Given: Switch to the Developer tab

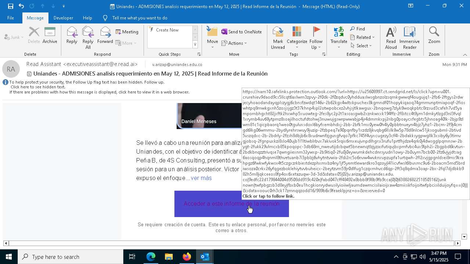Looking at the screenshot, I should [63, 18].
